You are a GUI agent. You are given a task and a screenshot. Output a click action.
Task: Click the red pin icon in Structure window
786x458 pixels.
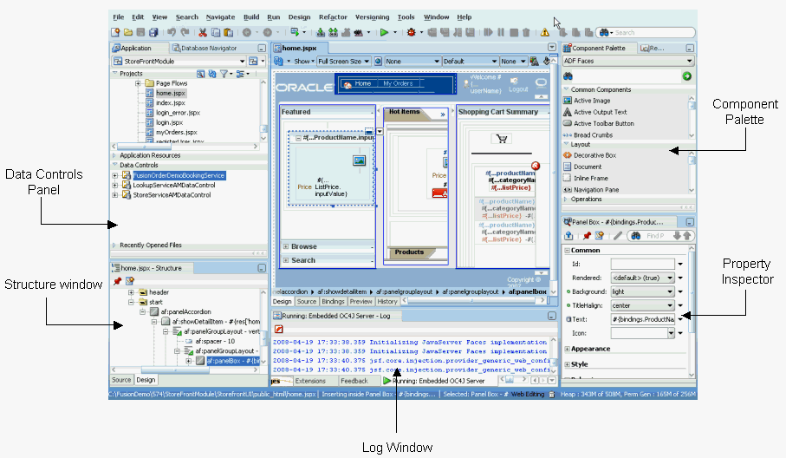(x=117, y=281)
